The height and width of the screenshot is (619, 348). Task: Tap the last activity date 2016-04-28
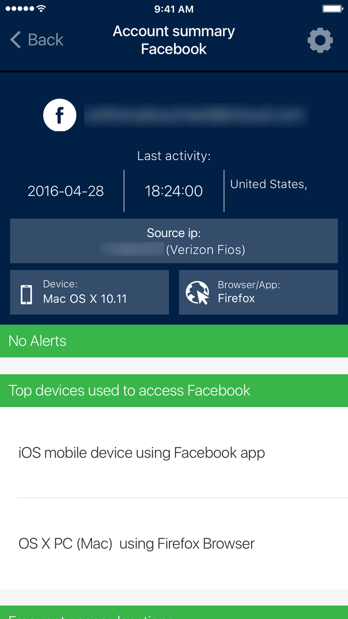(x=66, y=191)
